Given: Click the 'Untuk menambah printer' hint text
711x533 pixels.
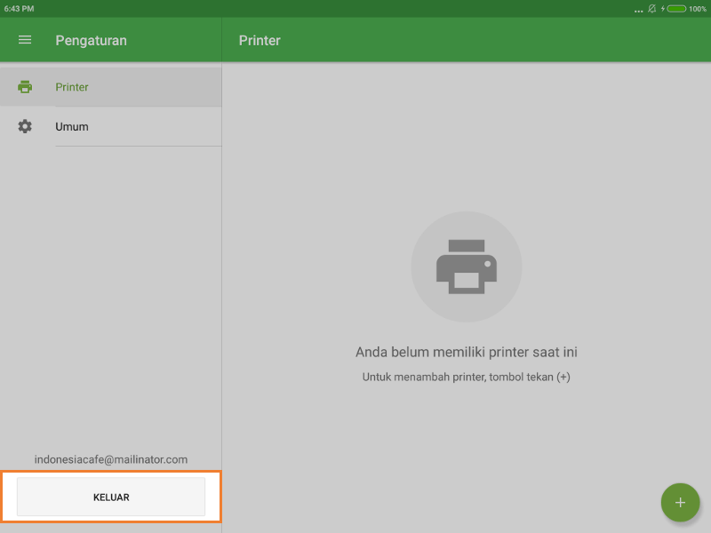Looking at the screenshot, I should (467, 377).
